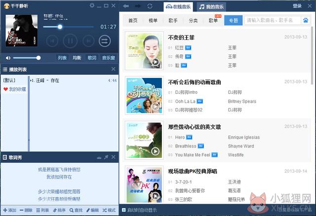This screenshot has height=216, width=316.
Task: Pin the 歌词秀 lyrics panel
Action: (106, 157)
